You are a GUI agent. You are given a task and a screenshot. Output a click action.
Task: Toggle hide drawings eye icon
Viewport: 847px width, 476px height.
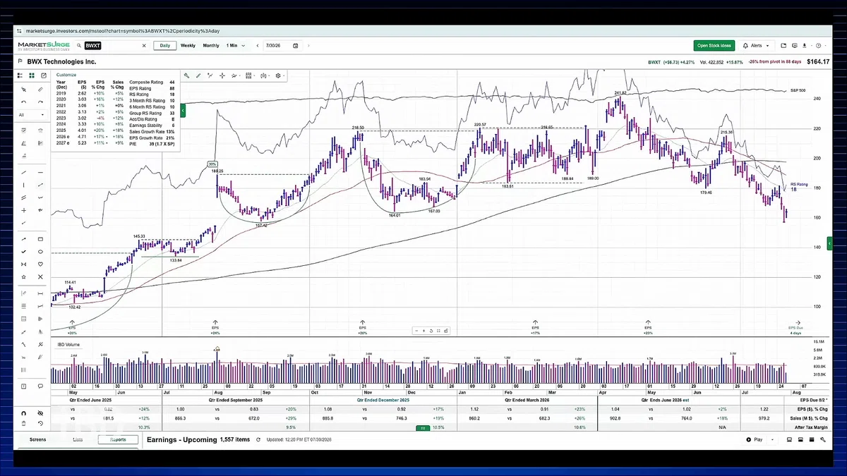tap(40, 413)
